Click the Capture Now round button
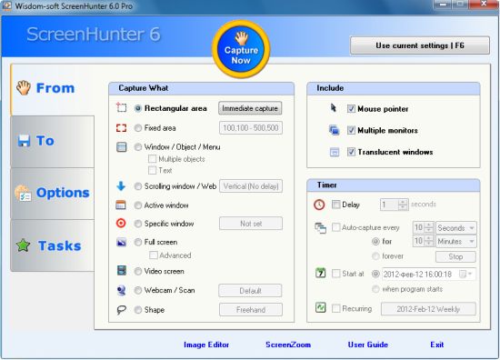Image resolution: width=500 pixels, height=360 pixels. (241, 49)
